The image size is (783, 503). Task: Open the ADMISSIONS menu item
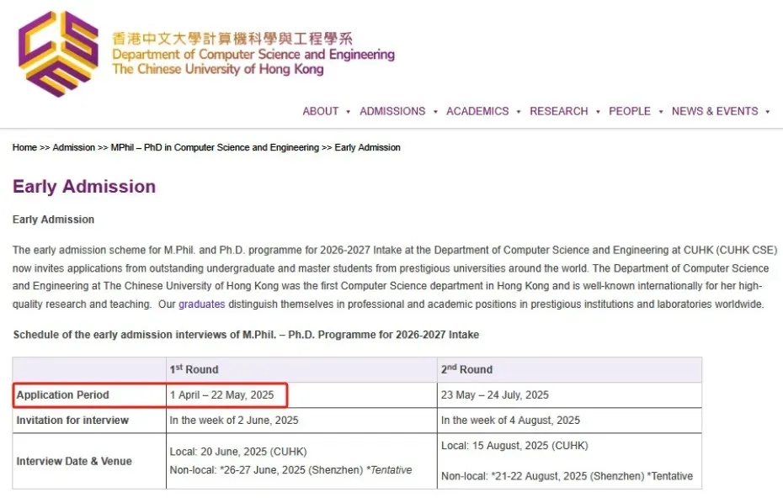pos(392,111)
